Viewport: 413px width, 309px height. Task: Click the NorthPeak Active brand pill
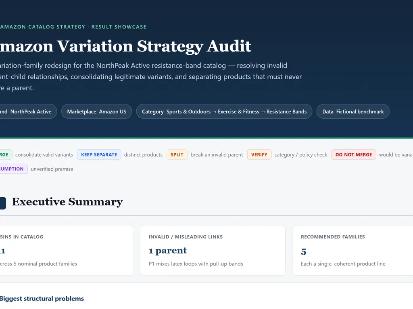pos(28,111)
